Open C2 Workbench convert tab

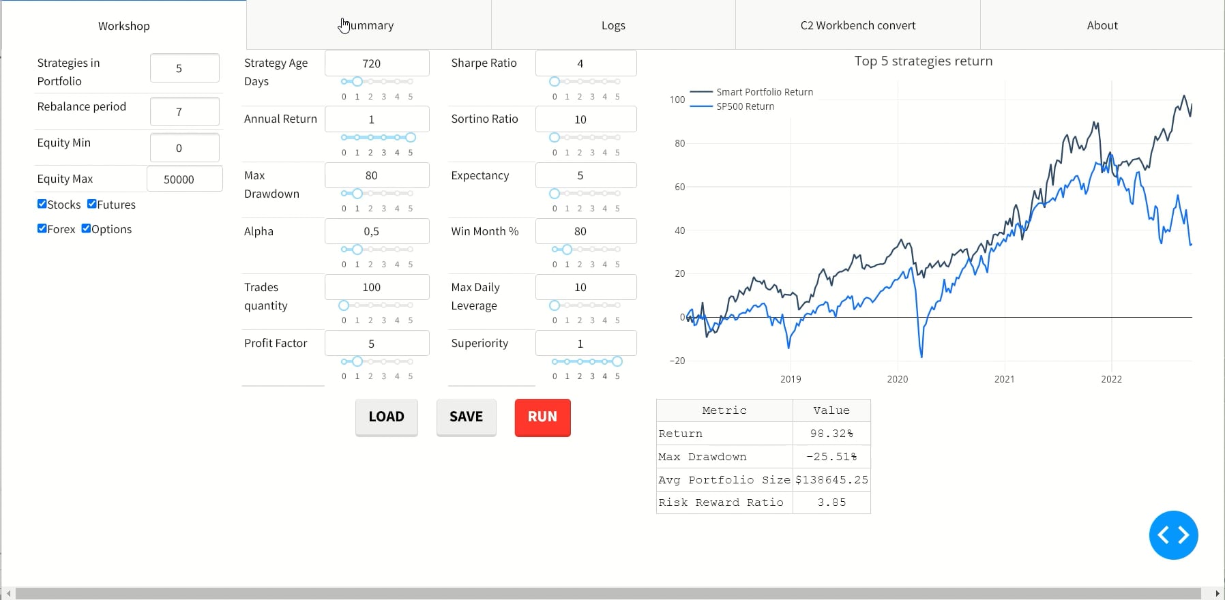(x=857, y=25)
